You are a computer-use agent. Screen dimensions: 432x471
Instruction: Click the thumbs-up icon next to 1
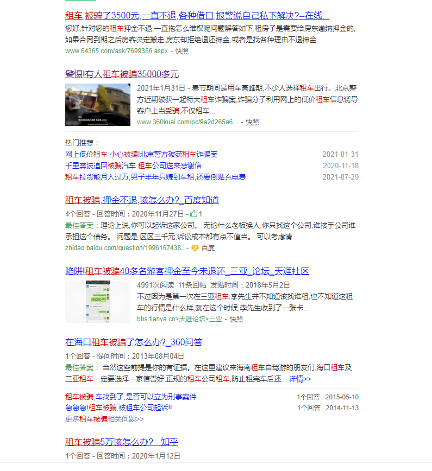tap(194, 214)
